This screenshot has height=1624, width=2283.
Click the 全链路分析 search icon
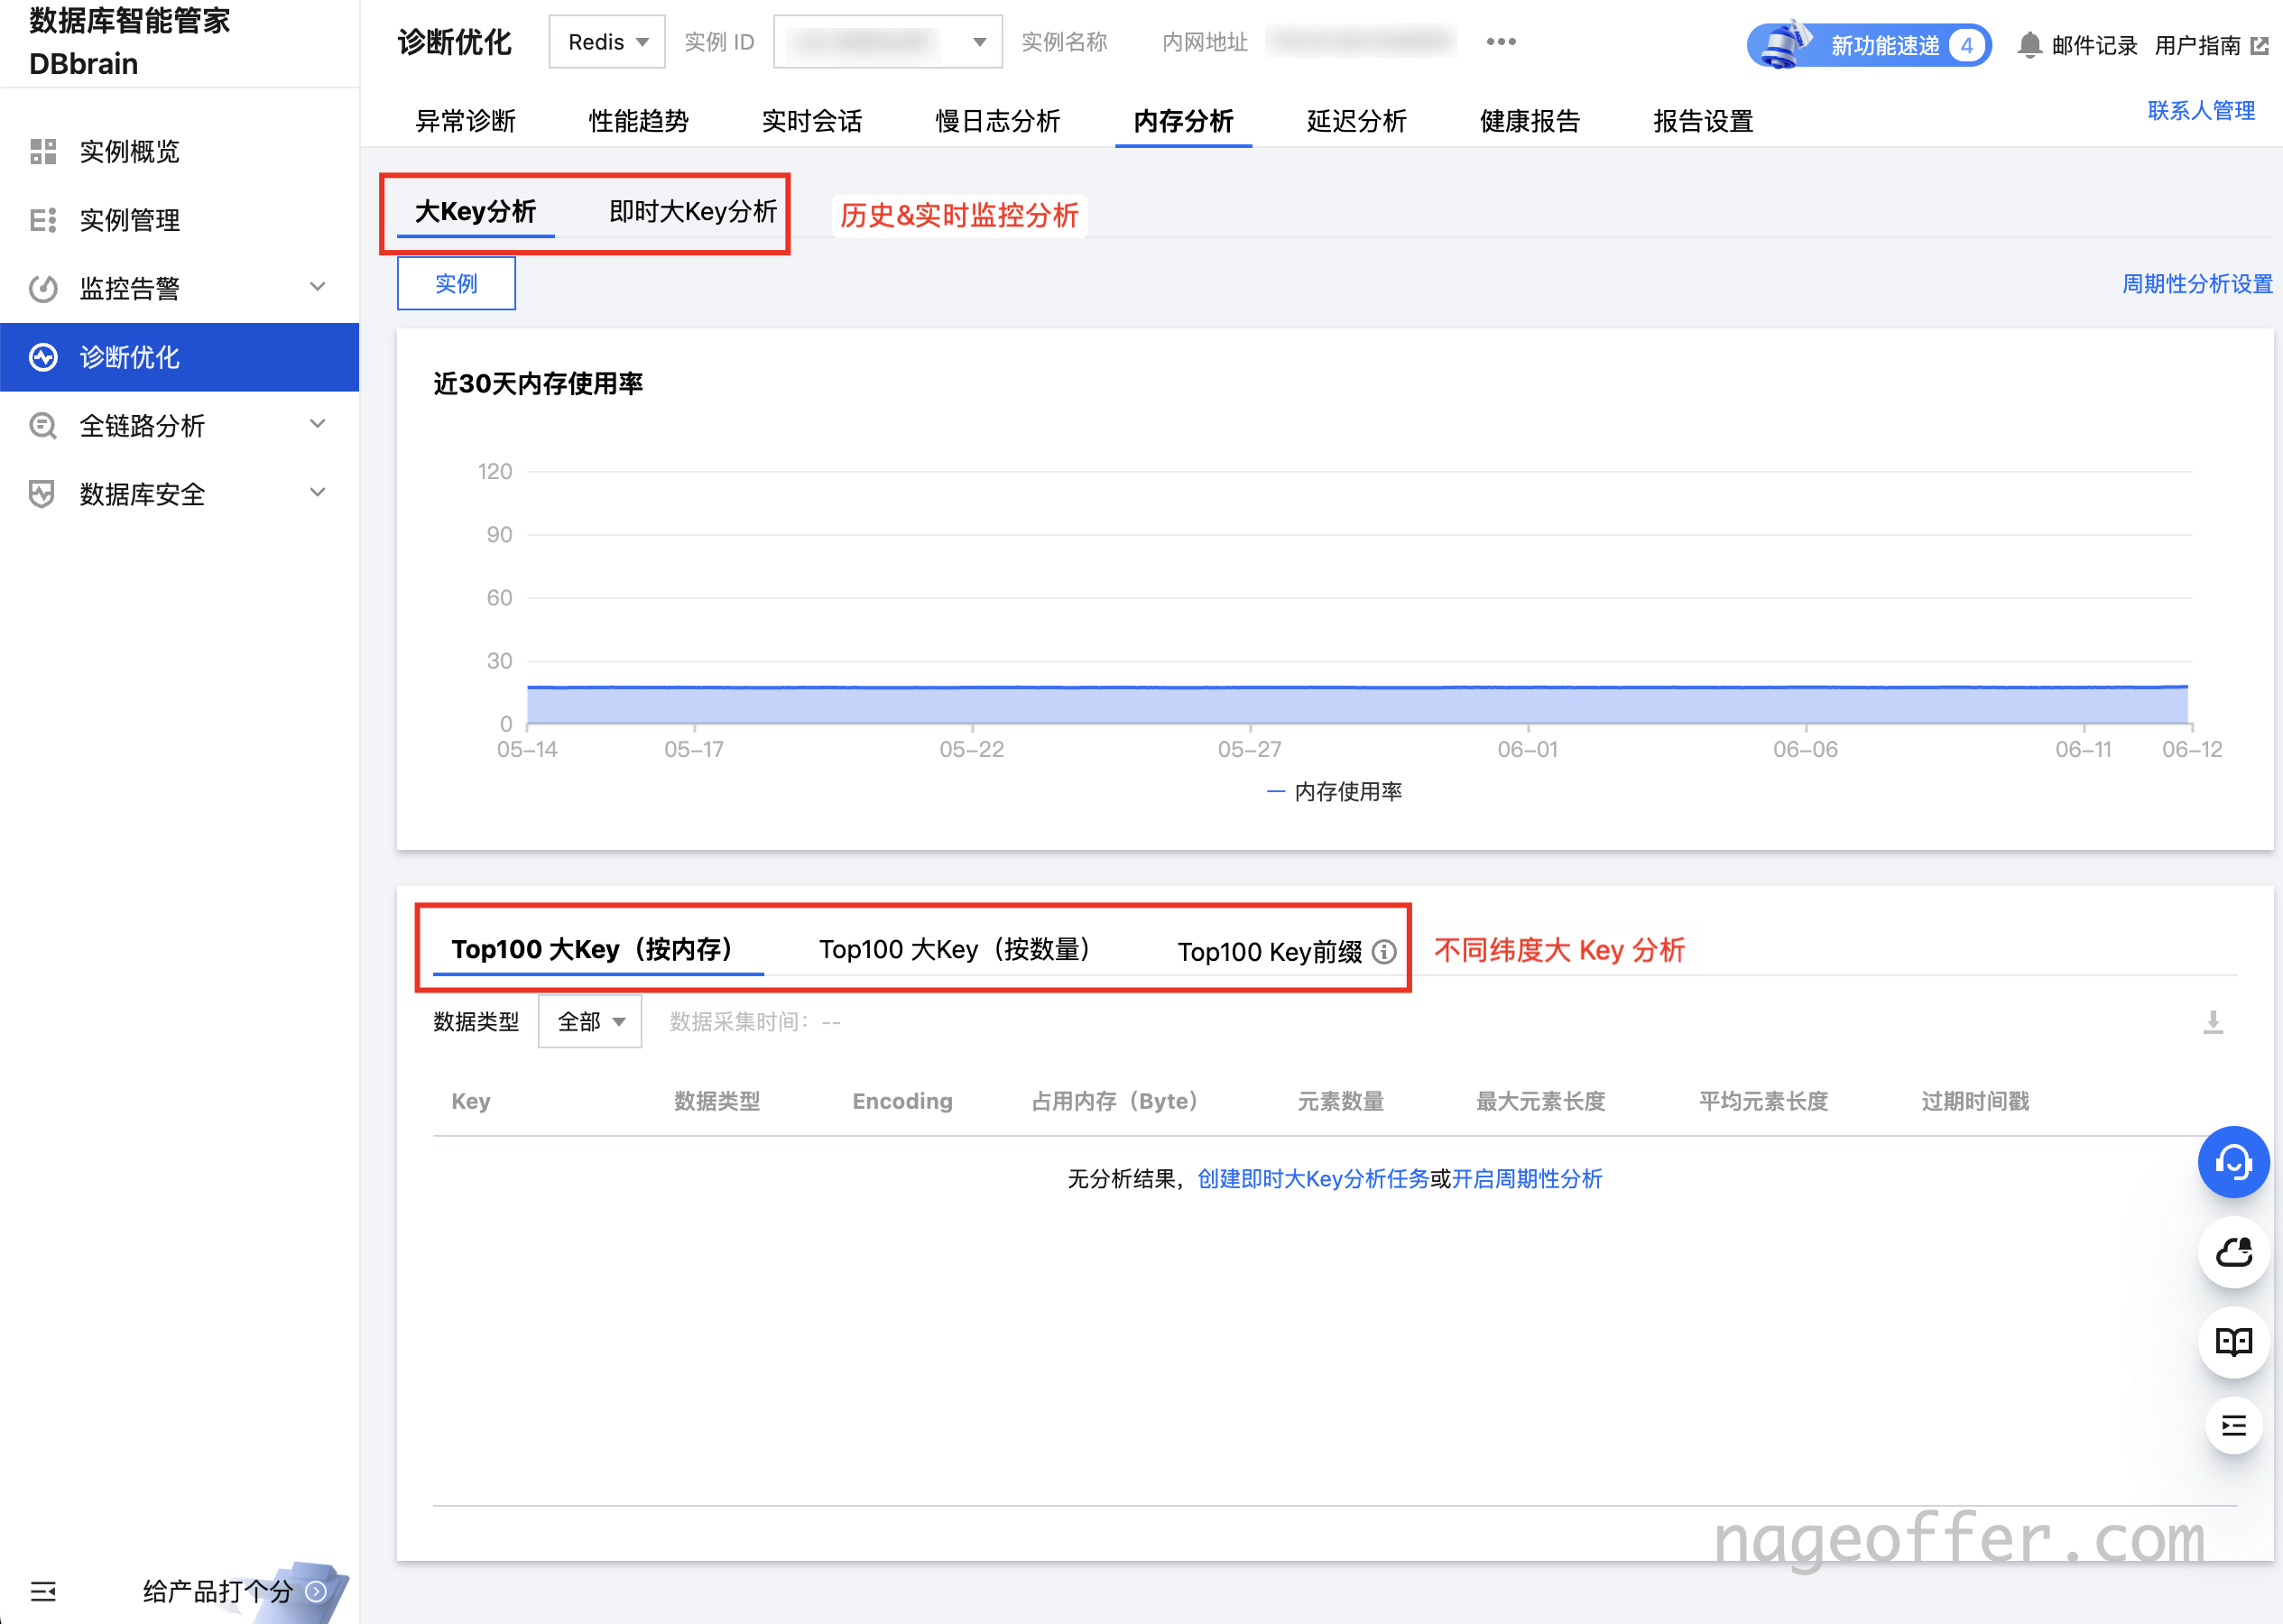43,426
